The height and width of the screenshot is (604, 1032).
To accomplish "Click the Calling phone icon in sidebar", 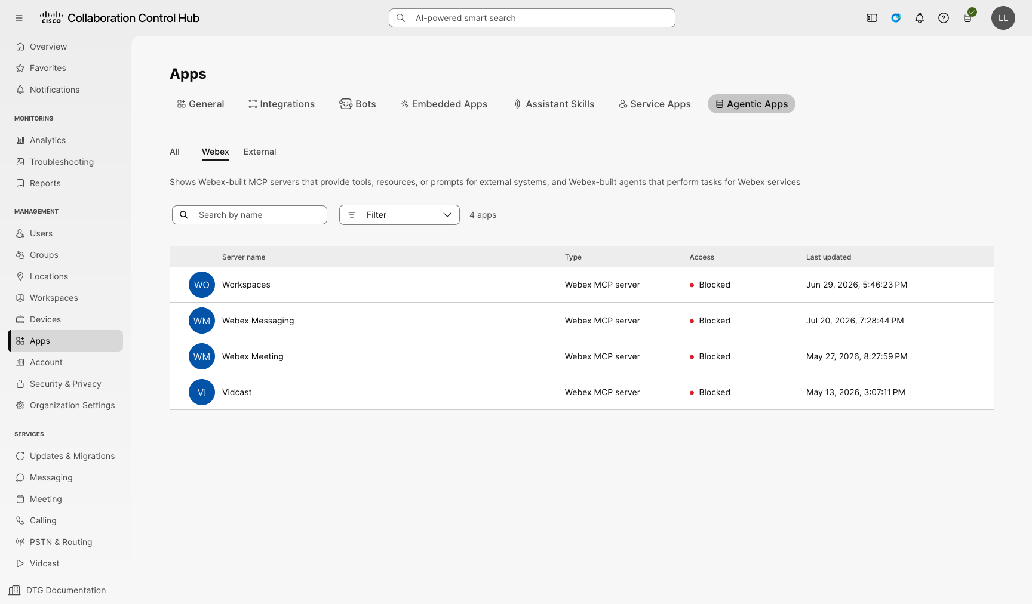I will point(20,520).
